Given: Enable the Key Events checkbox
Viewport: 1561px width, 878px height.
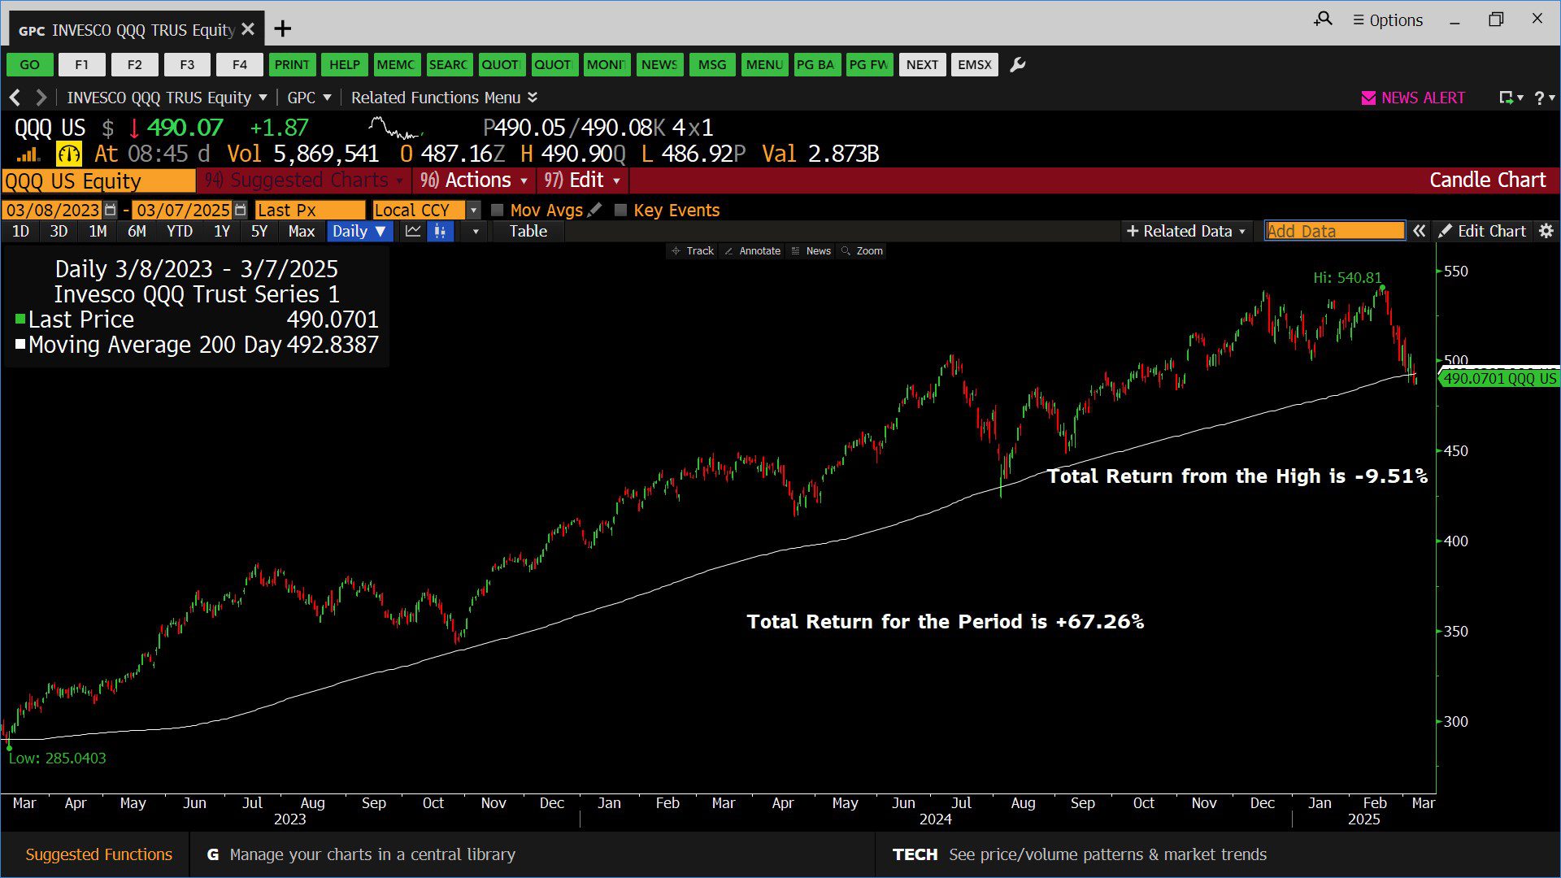Looking at the screenshot, I should click(621, 210).
